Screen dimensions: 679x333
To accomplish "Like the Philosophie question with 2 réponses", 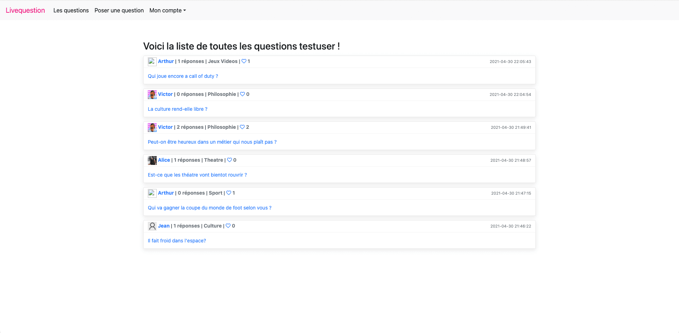I will pos(242,127).
